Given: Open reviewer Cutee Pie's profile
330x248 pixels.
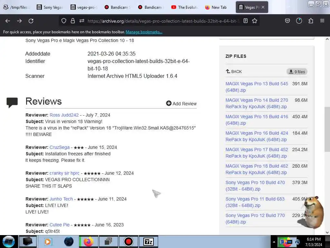Looking at the screenshot, I should (x=60, y=225).
